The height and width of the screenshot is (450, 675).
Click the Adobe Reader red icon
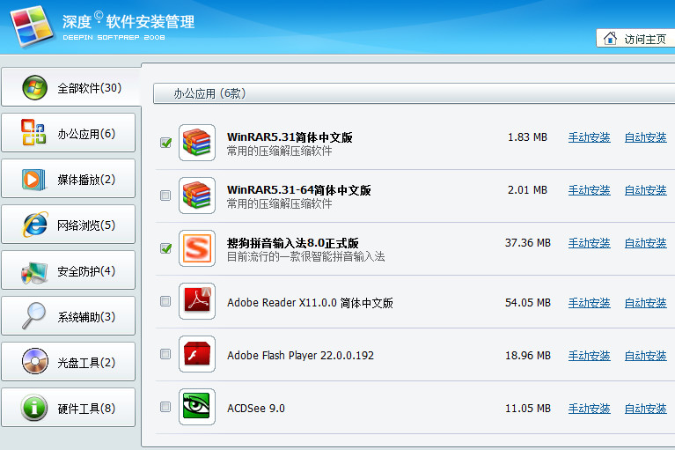pyautogui.click(x=197, y=301)
